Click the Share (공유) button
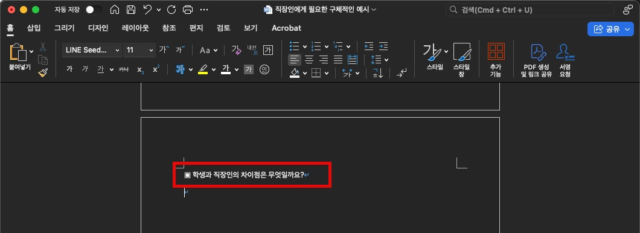The height and width of the screenshot is (233, 640). pyautogui.click(x=610, y=29)
